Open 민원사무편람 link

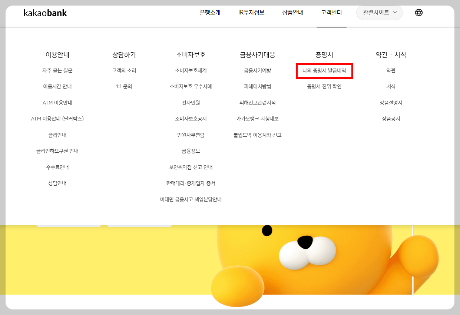[x=191, y=135]
